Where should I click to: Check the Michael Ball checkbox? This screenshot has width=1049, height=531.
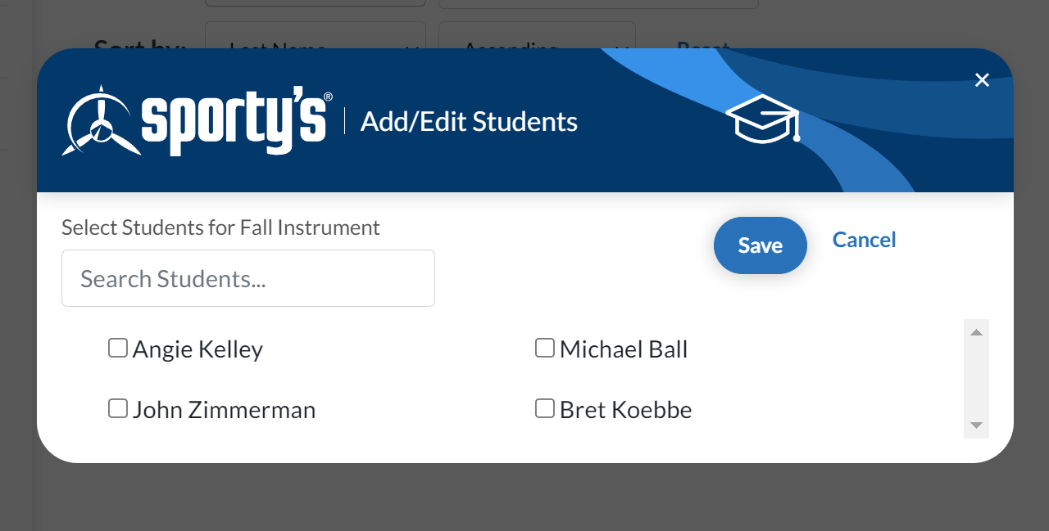tap(545, 349)
